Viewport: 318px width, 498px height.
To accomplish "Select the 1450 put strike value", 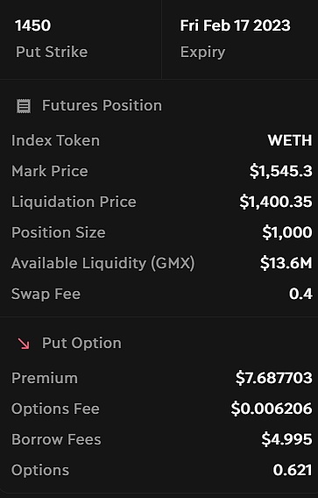I will [x=33, y=25].
